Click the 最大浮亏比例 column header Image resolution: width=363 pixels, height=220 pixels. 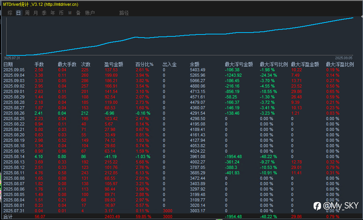pos(274,64)
